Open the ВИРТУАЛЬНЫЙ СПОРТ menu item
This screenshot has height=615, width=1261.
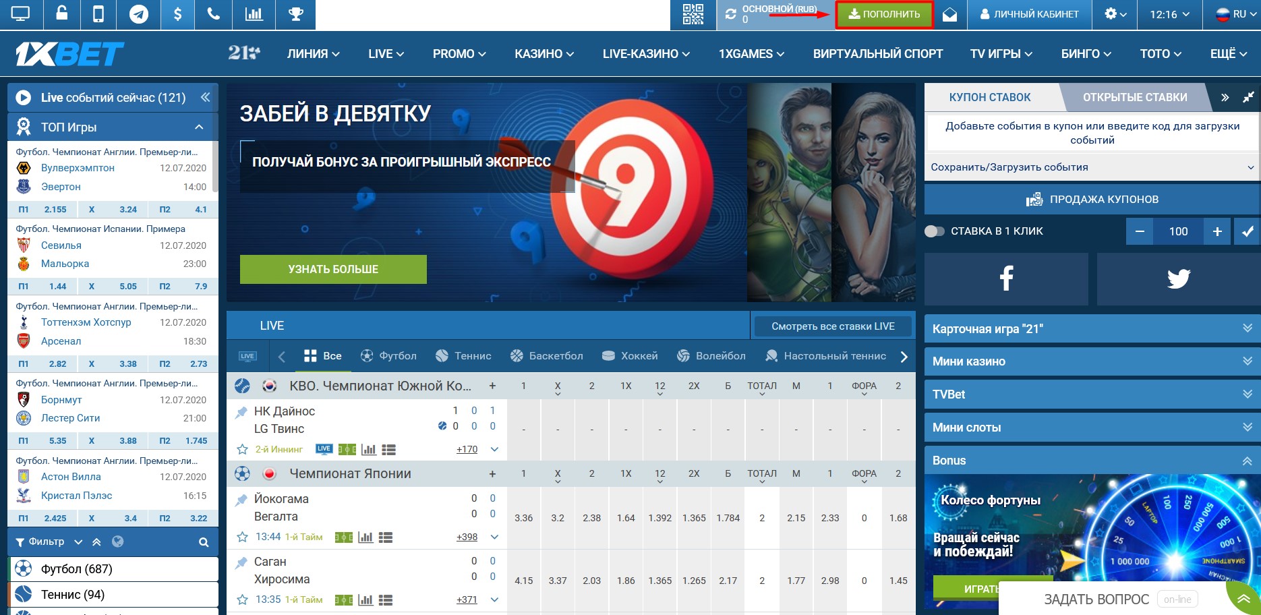pos(877,53)
